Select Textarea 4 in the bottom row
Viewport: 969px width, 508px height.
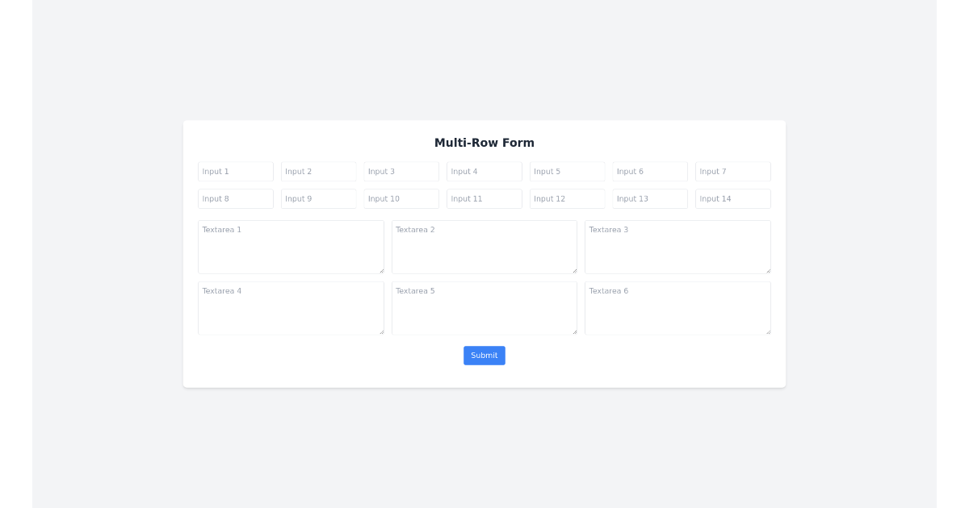coord(291,307)
